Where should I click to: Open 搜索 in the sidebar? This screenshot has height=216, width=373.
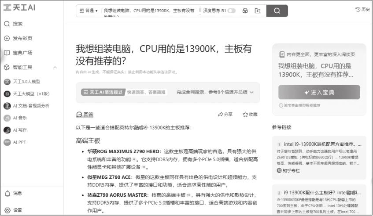pyautogui.click(x=14, y=24)
